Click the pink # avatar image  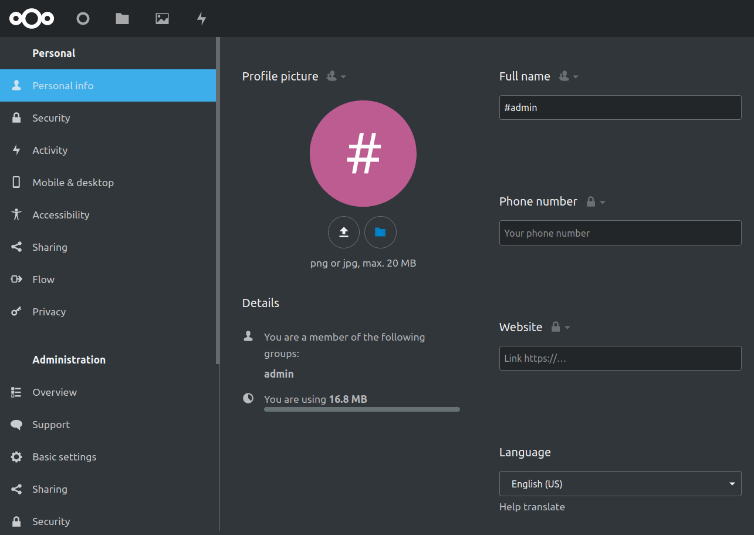tap(363, 153)
